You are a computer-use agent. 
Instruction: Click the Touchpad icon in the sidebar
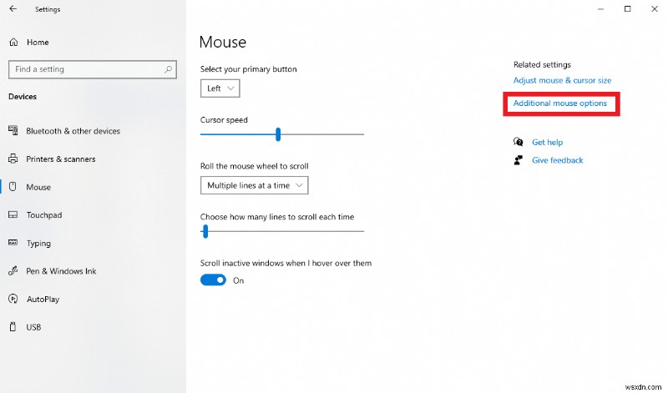(13, 215)
